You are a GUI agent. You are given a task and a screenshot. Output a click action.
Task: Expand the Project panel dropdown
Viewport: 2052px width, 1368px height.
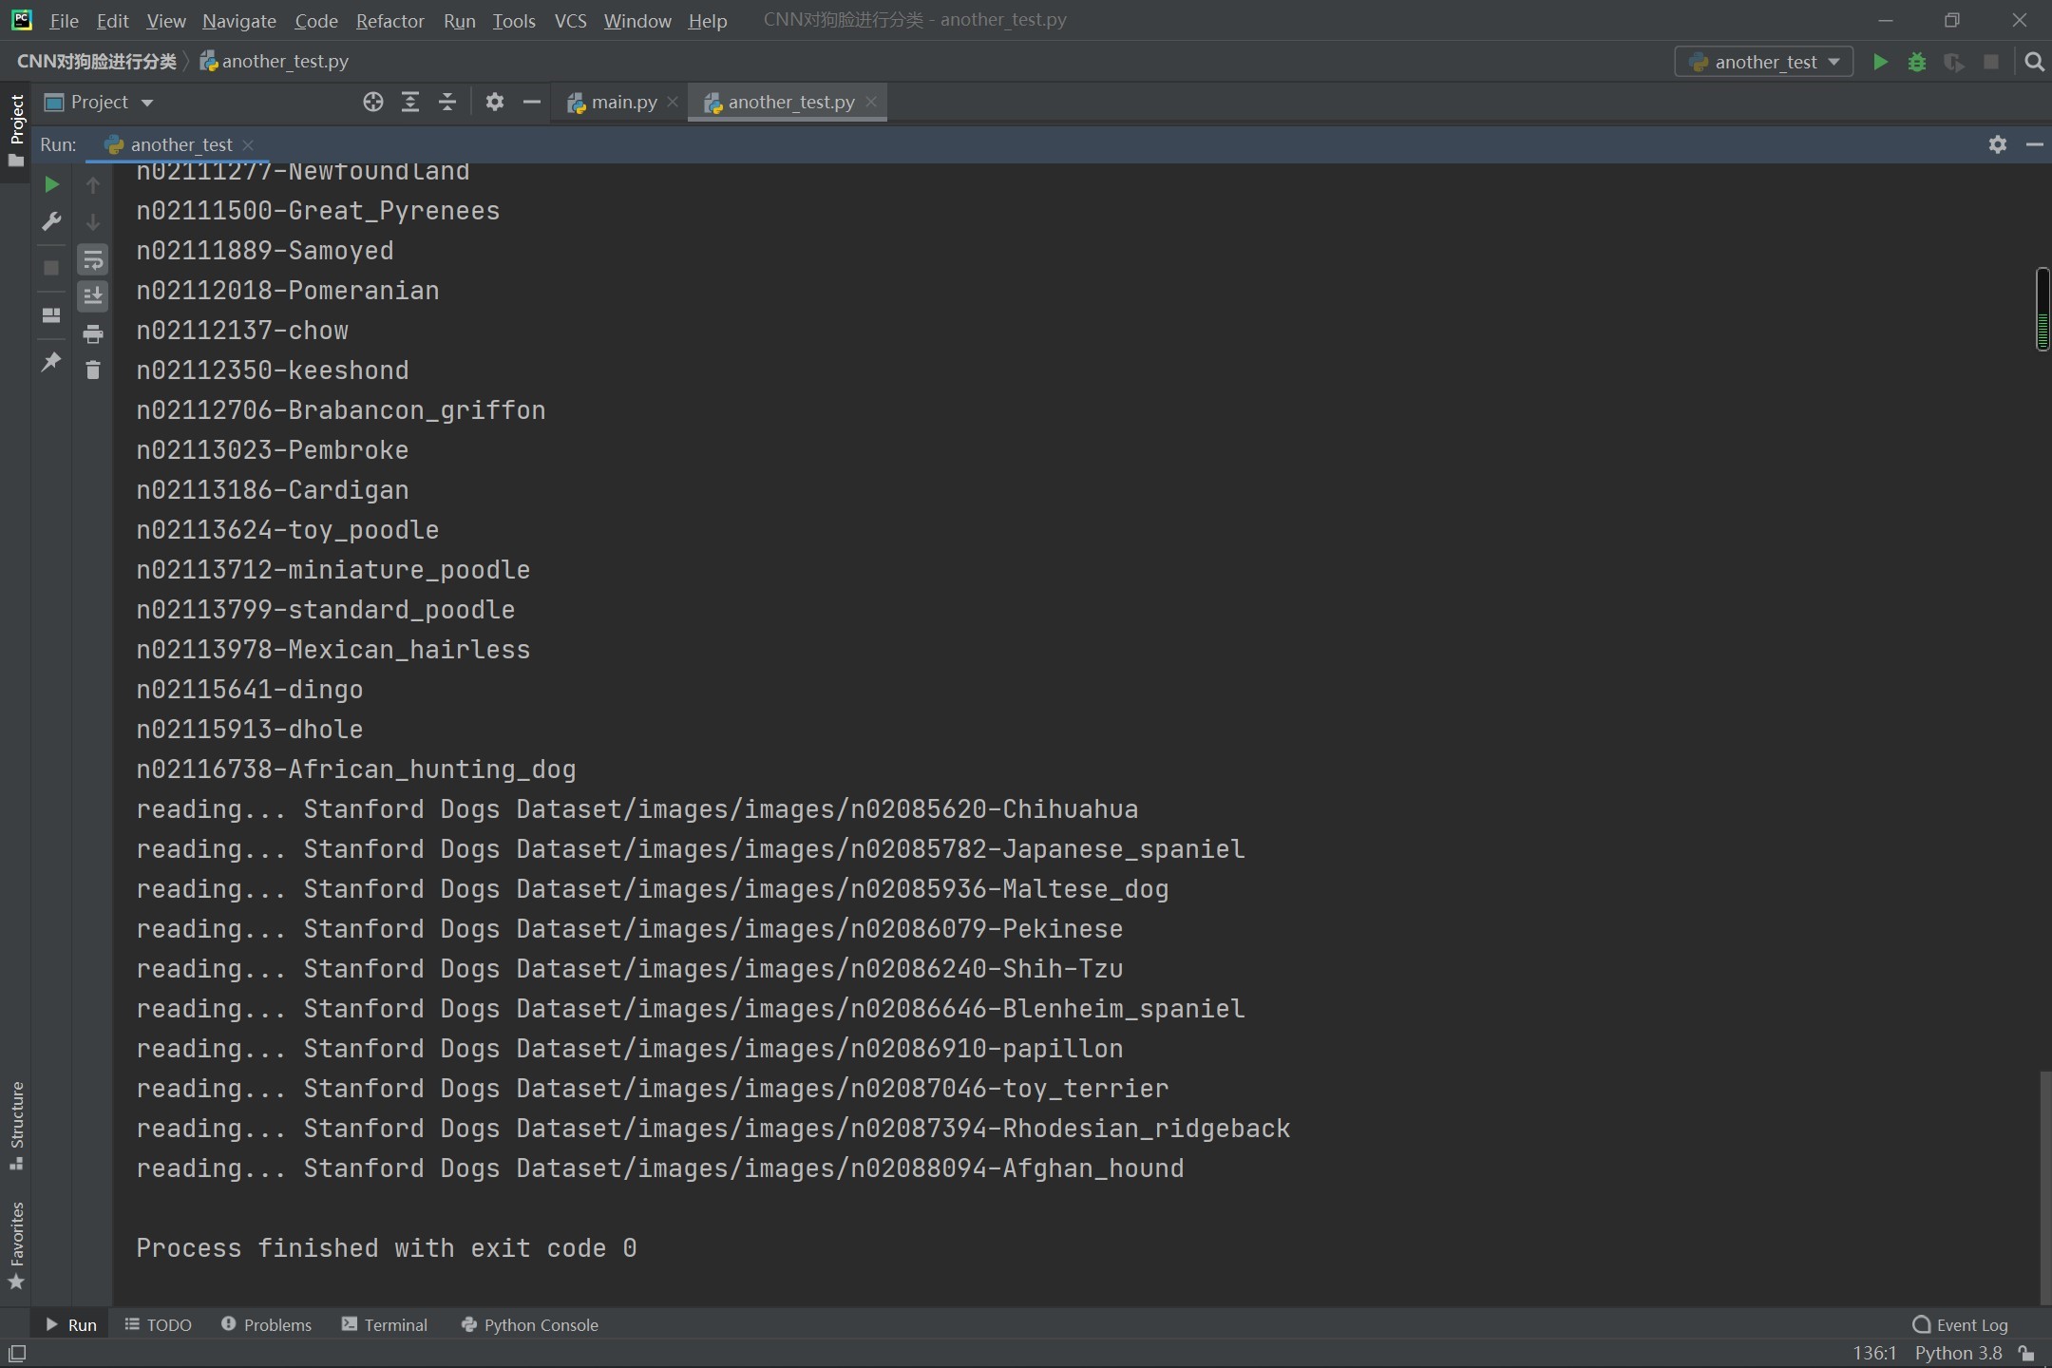click(146, 101)
